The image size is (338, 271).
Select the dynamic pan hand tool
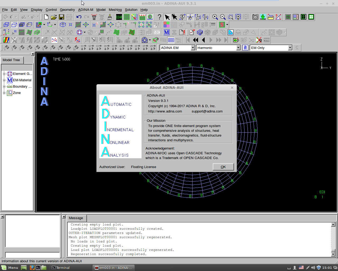[x=190, y=17]
